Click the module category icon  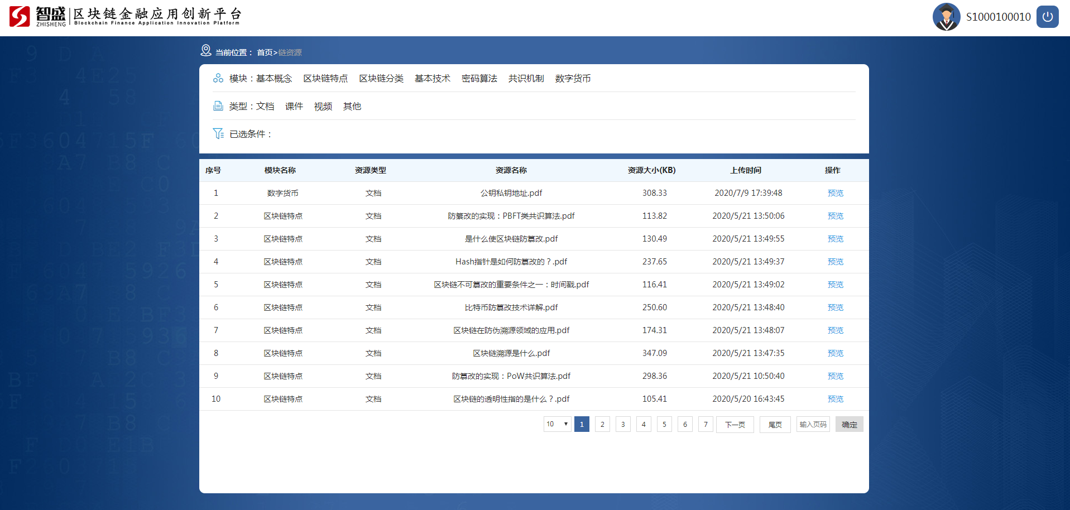[218, 79]
